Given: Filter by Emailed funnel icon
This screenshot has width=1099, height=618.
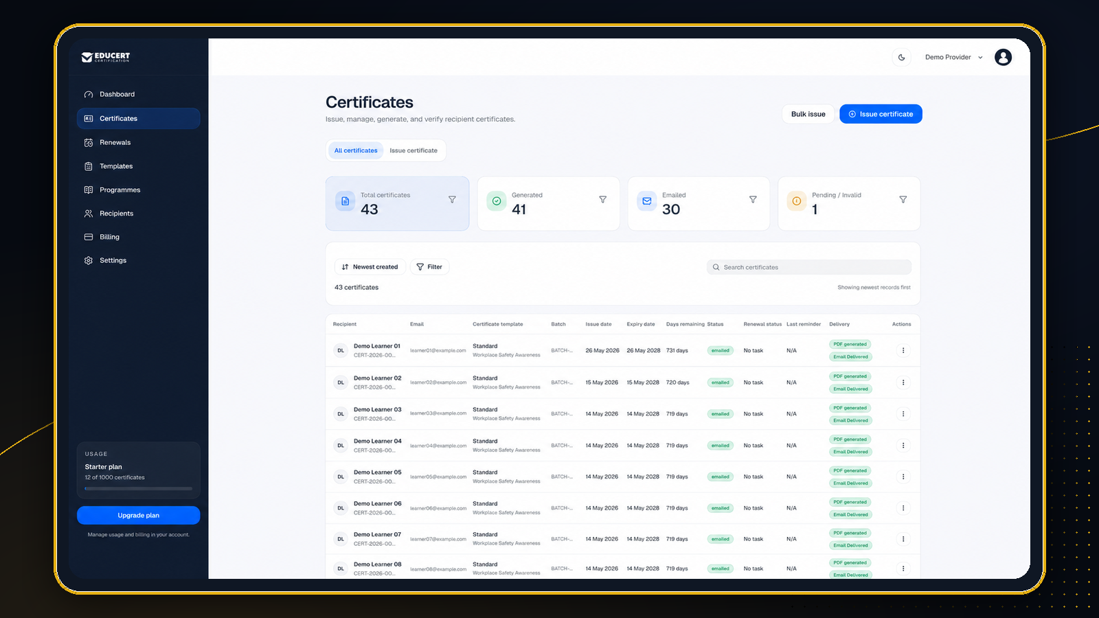Looking at the screenshot, I should pyautogui.click(x=753, y=199).
